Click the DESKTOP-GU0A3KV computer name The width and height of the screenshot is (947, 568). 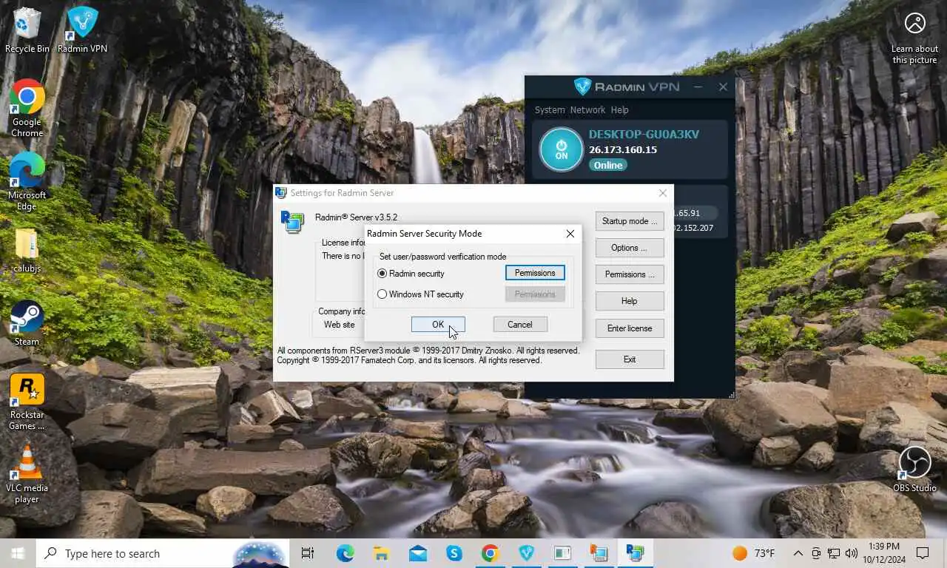click(644, 135)
